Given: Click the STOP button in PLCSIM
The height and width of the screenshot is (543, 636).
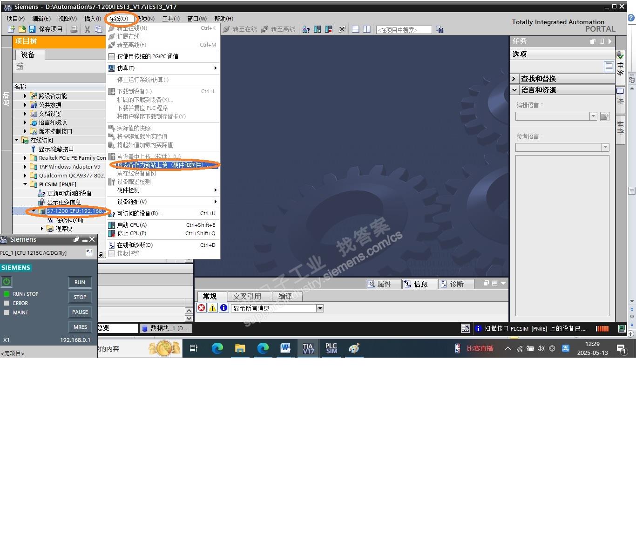Looking at the screenshot, I should coord(80,297).
